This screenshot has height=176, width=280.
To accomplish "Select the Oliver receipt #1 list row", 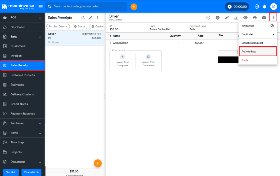I will click(x=74, y=38).
